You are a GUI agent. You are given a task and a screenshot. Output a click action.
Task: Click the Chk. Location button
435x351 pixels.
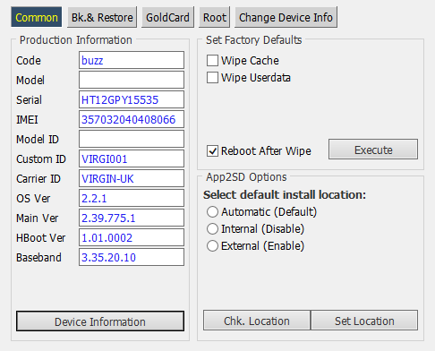click(x=257, y=321)
